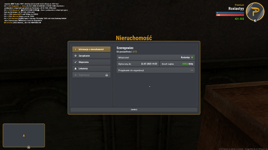Click the Szeregowiec property heading

tap(125, 48)
